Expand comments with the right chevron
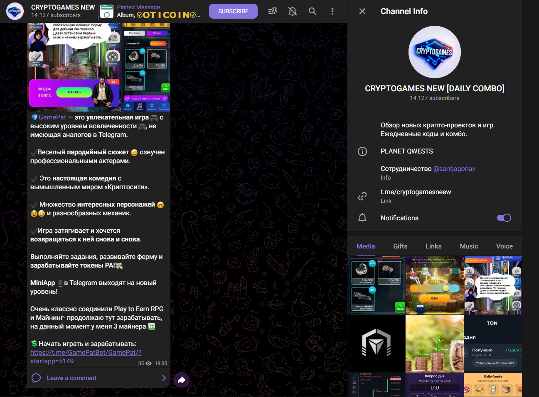The width and height of the screenshot is (539, 397). (x=164, y=378)
